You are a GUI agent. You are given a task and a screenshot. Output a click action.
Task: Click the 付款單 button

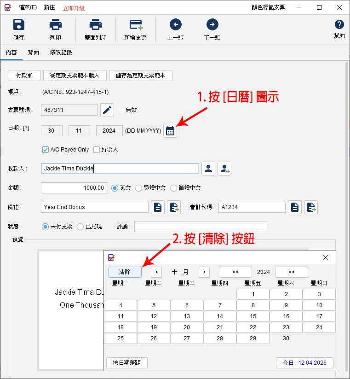click(x=24, y=76)
